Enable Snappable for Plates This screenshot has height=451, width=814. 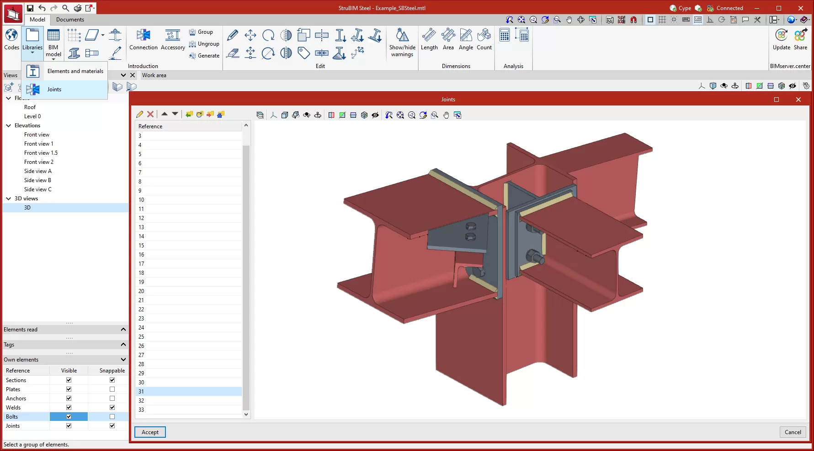point(112,389)
